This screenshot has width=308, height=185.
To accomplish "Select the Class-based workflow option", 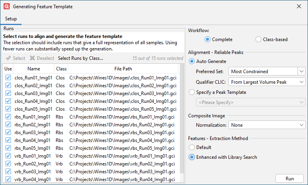I will 258,40.
